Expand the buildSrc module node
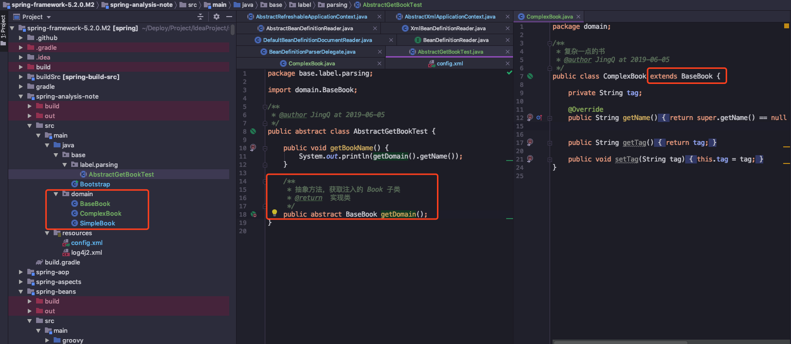The height and width of the screenshot is (344, 791). click(x=20, y=77)
